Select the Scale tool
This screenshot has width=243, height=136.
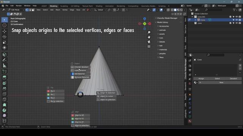click(4, 42)
